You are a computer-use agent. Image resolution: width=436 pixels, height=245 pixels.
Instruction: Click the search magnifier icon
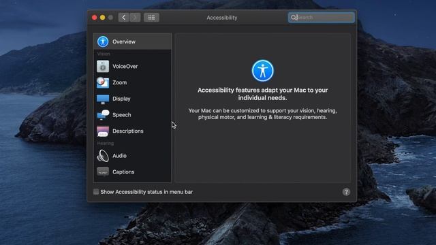294,18
